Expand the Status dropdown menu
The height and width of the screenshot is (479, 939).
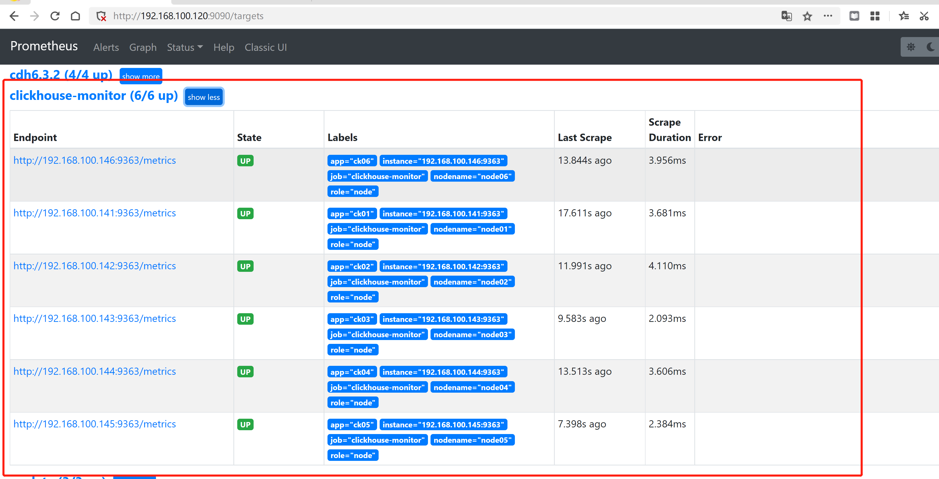point(185,47)
